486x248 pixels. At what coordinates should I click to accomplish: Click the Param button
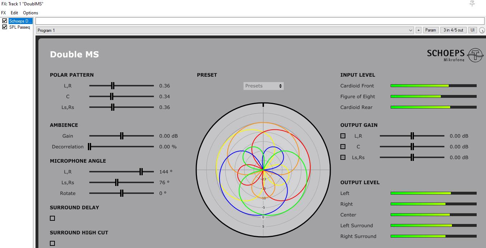pos(430,30)
